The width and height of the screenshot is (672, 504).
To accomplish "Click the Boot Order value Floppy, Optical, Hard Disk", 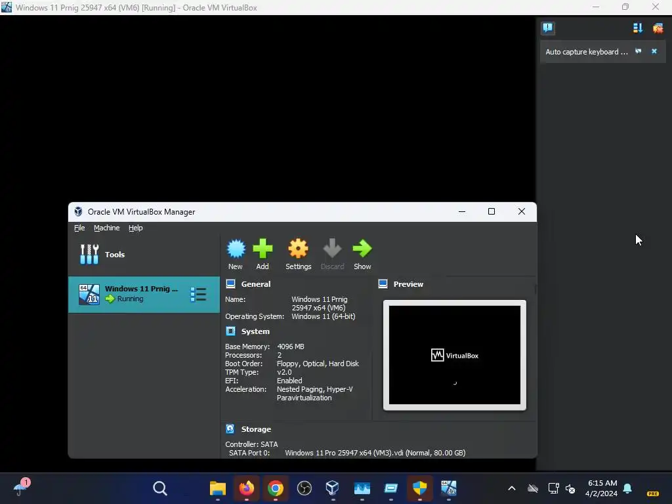I will (318, 364).
